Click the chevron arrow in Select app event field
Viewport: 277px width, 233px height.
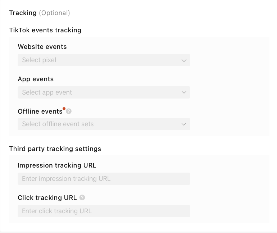(184, 92)
